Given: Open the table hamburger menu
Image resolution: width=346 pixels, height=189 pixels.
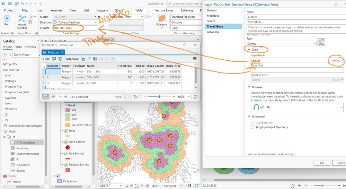Looking at the screenshot, I should coord(195,59).
